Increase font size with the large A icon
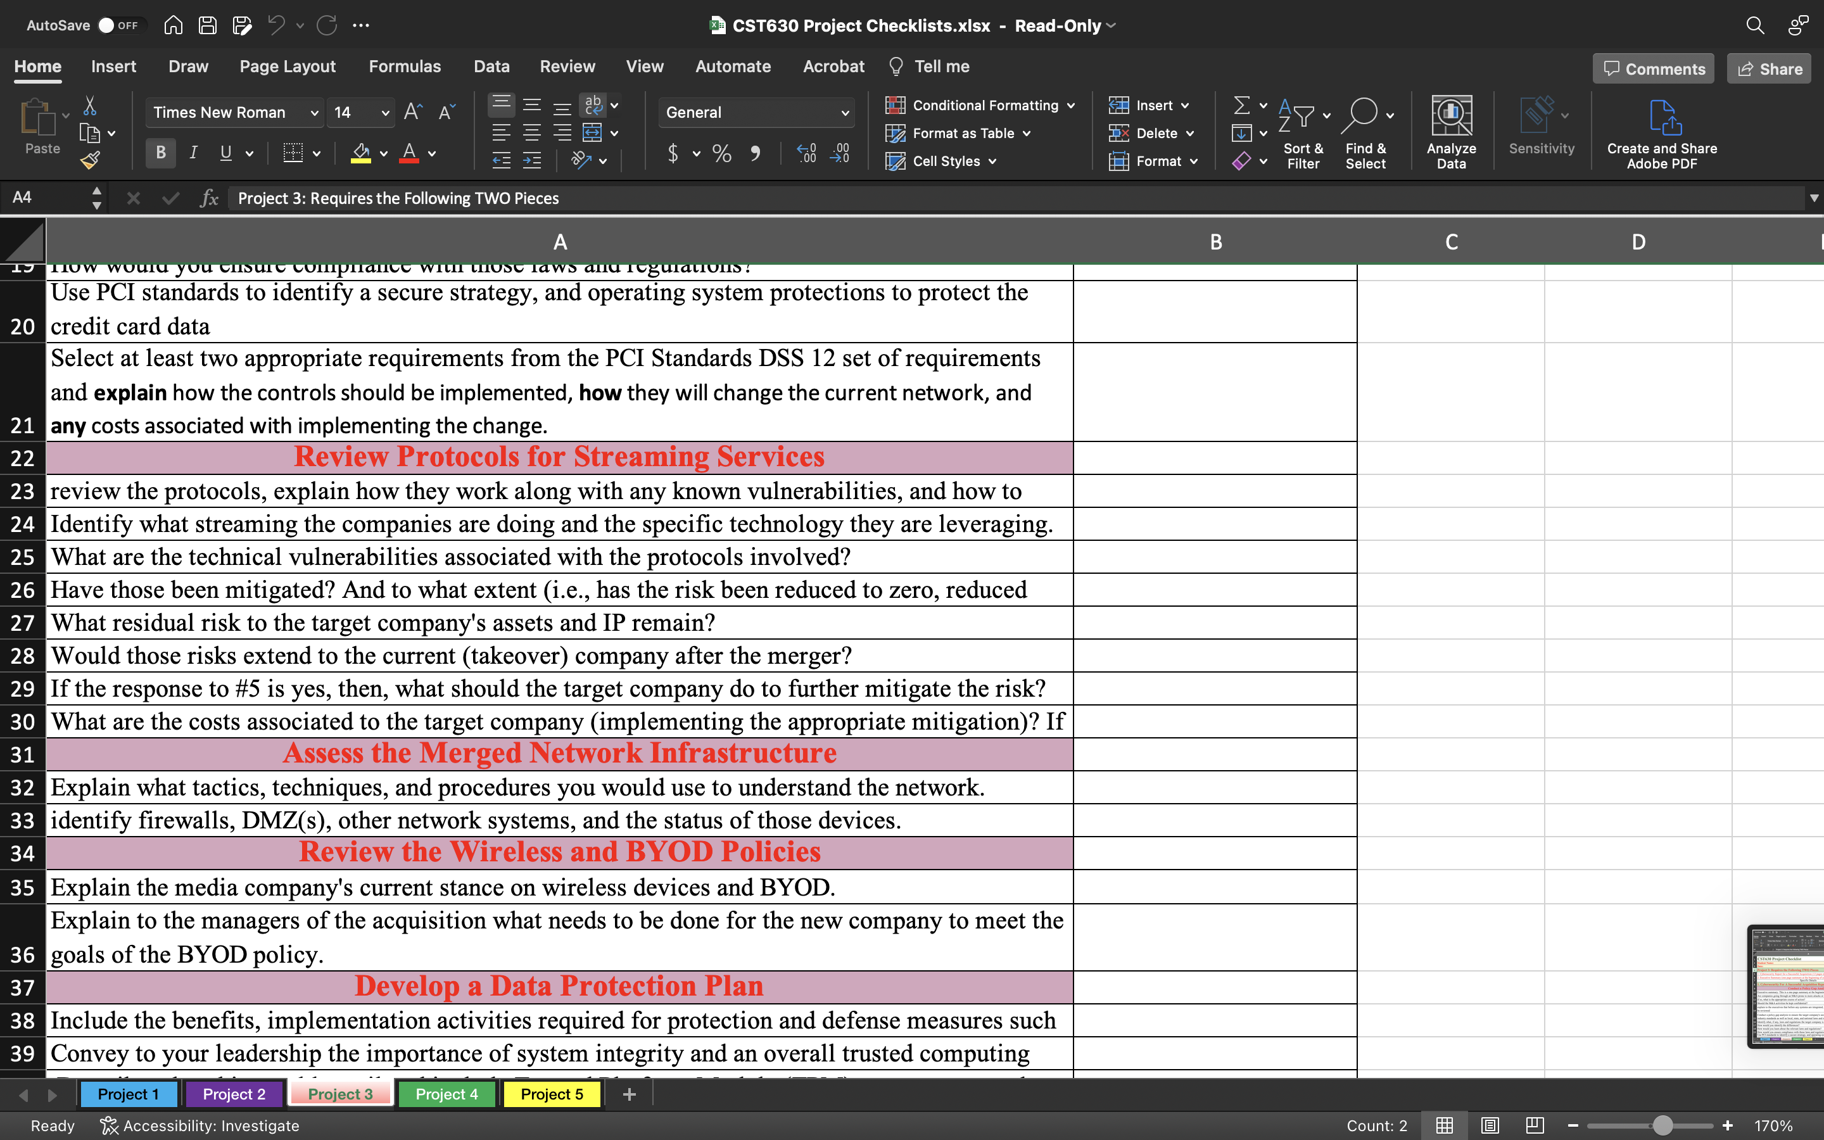 (413, 112)
